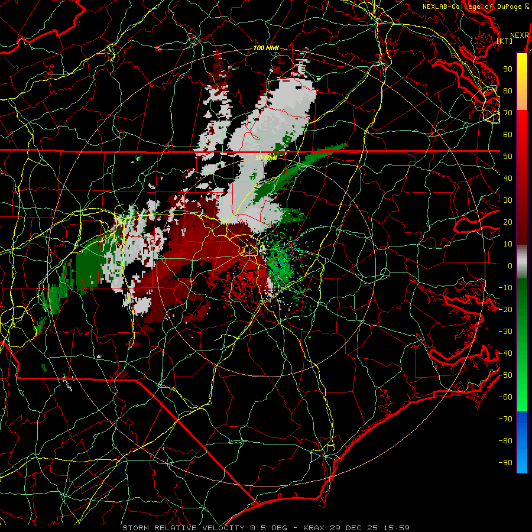Click the KT units label above the color scale
The width and height of the screenshot is (532, 532).
pyautogui.click(x=505, y=41)
